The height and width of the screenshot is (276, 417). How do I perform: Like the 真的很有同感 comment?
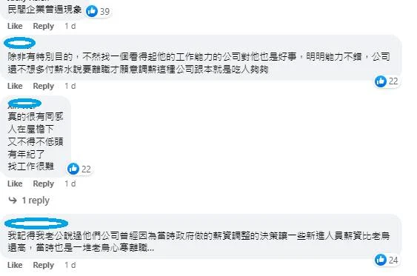tap(15, 184)
